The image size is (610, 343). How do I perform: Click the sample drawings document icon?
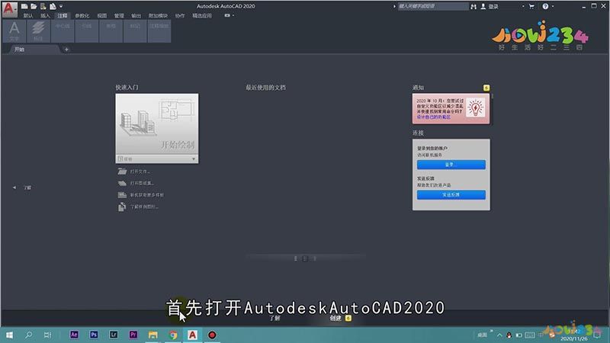pos(122,207)
